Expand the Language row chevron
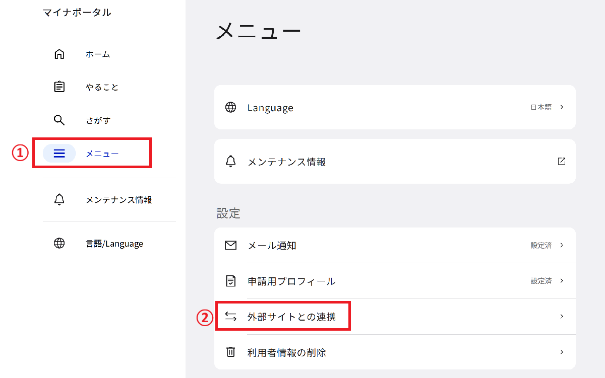This screenshot has width=605, height=378. pyautogui.click(x=562, y=107)
